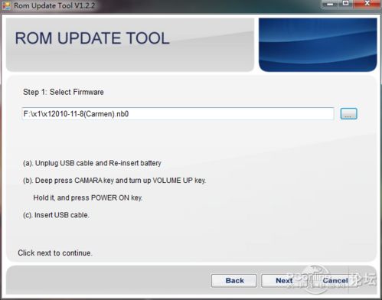Image resolution: width=382 pixels, height=300 pixels.
Task: Minimize the Rom Update Tool window
Action: click(x=330, y=4)
